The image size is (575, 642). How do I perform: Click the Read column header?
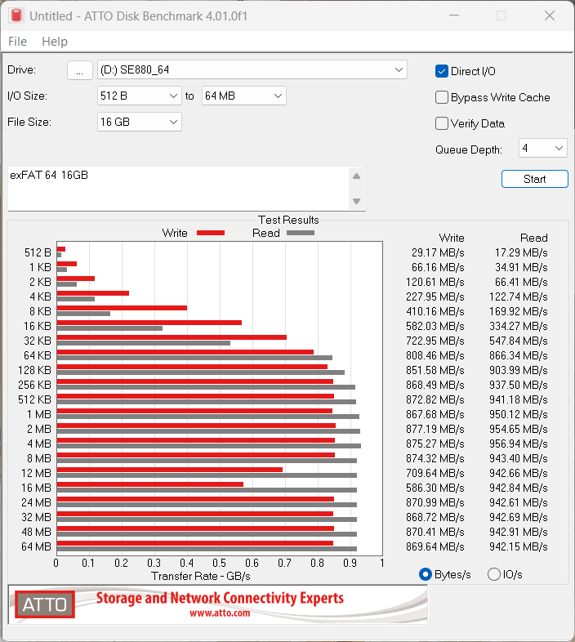[533, 238]
